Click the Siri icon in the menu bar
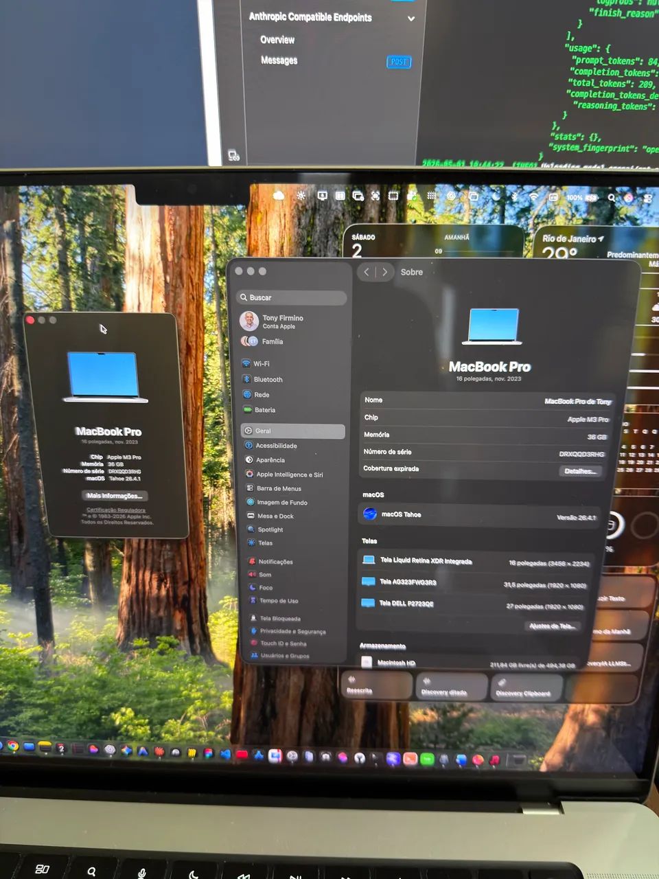Image resolution: width=659 pixels, height=879 pixels. (x=629, y=198)
